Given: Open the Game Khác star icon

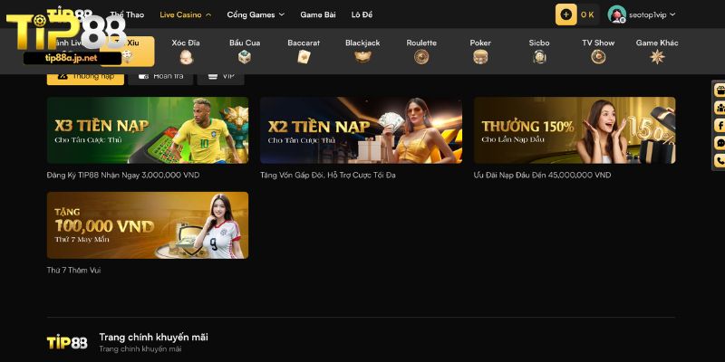Looking at the screenshot, I should click(657, 57).
